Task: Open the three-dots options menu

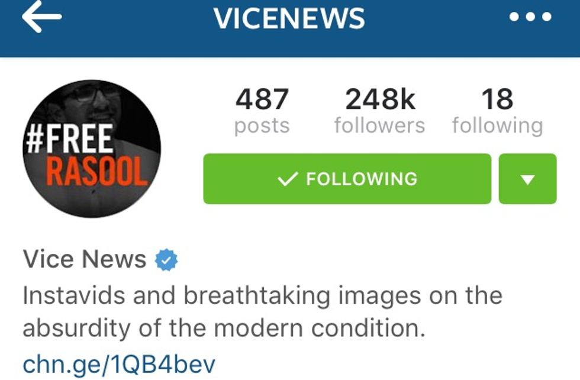Action: pos(530,17)
